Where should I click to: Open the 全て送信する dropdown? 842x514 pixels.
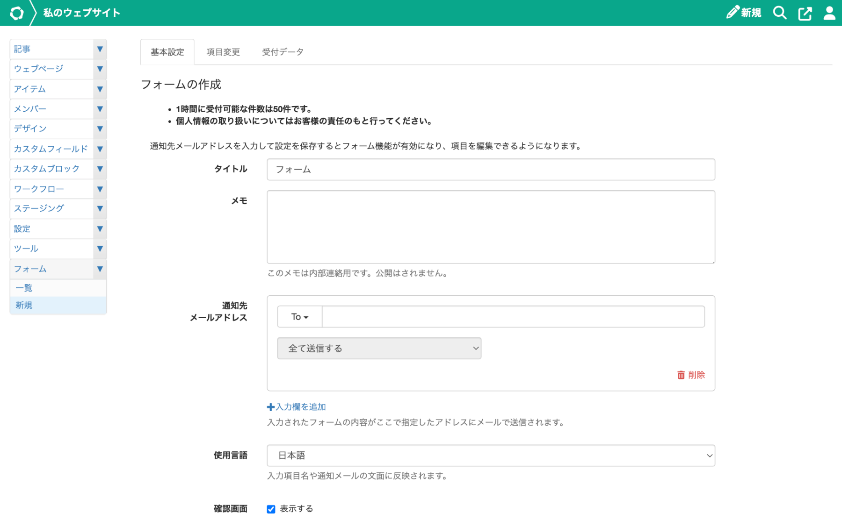379,349
